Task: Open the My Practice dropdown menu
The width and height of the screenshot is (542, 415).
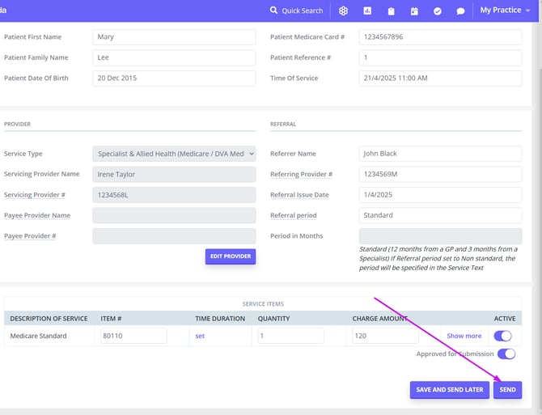Action: click(505, 11)
